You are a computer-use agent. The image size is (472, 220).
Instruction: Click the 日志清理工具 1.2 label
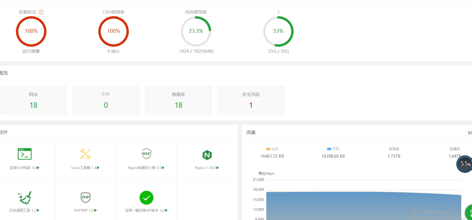[23, 210]
